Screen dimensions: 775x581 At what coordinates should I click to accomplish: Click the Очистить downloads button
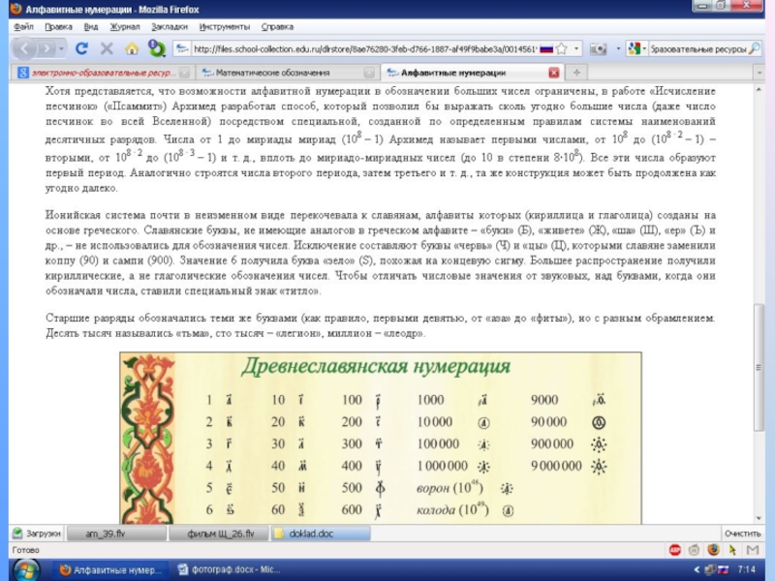742,534
